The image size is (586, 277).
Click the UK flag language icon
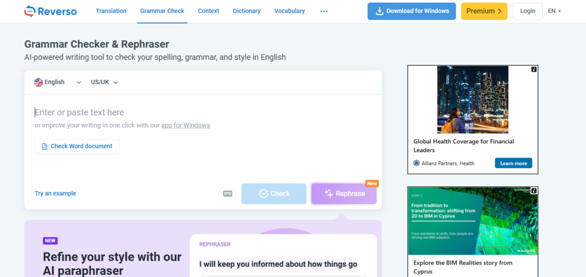click(x=39, y=82)
